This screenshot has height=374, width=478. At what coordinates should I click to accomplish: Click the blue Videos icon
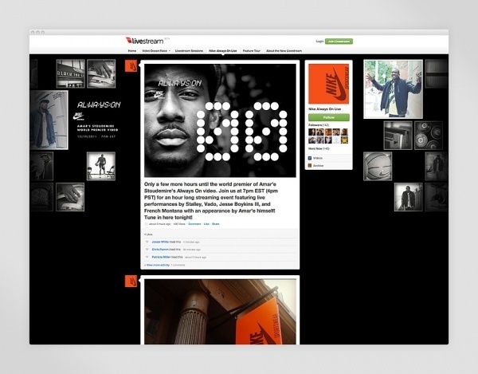310,158
